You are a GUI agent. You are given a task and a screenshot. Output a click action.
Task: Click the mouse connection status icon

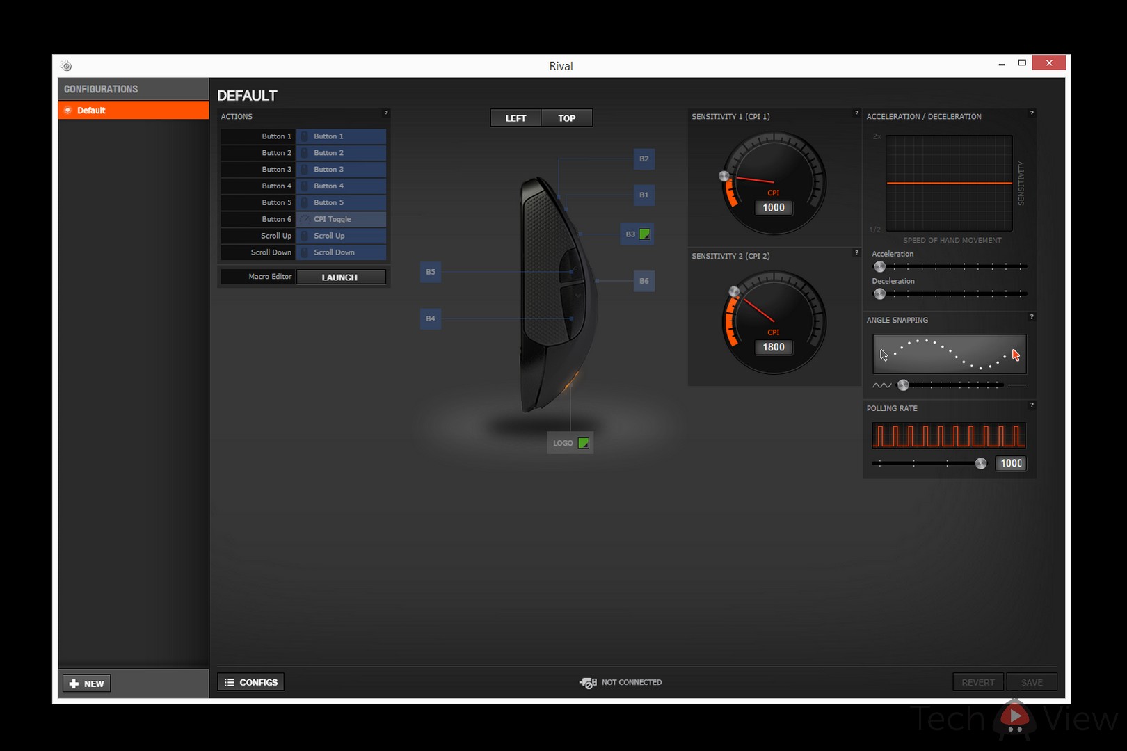pos(588,683)
